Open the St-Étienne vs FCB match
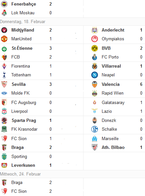145x196 pixels. pyautogui.click(x=42, y=53)
